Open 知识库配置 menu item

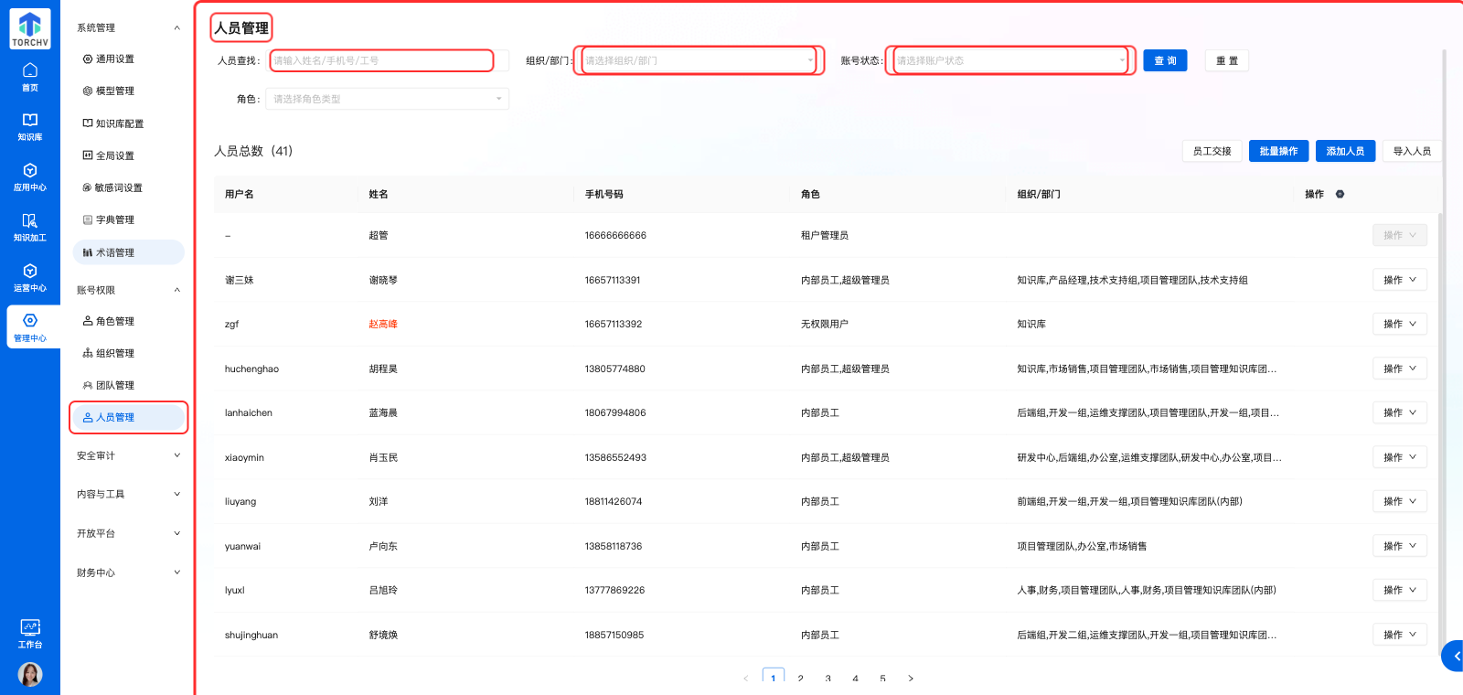pyautogui.click(x=128, y=123)
